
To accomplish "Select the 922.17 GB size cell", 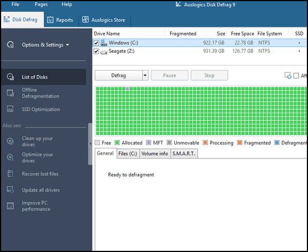I will pos(214,43).
